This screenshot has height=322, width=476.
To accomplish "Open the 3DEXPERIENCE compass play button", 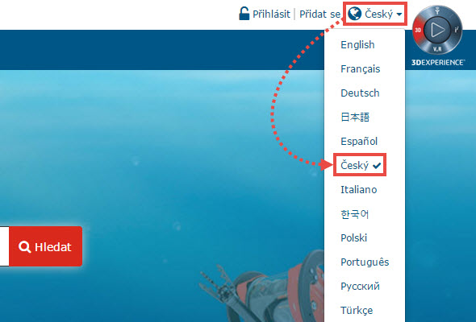I will [x=437, y=30].
